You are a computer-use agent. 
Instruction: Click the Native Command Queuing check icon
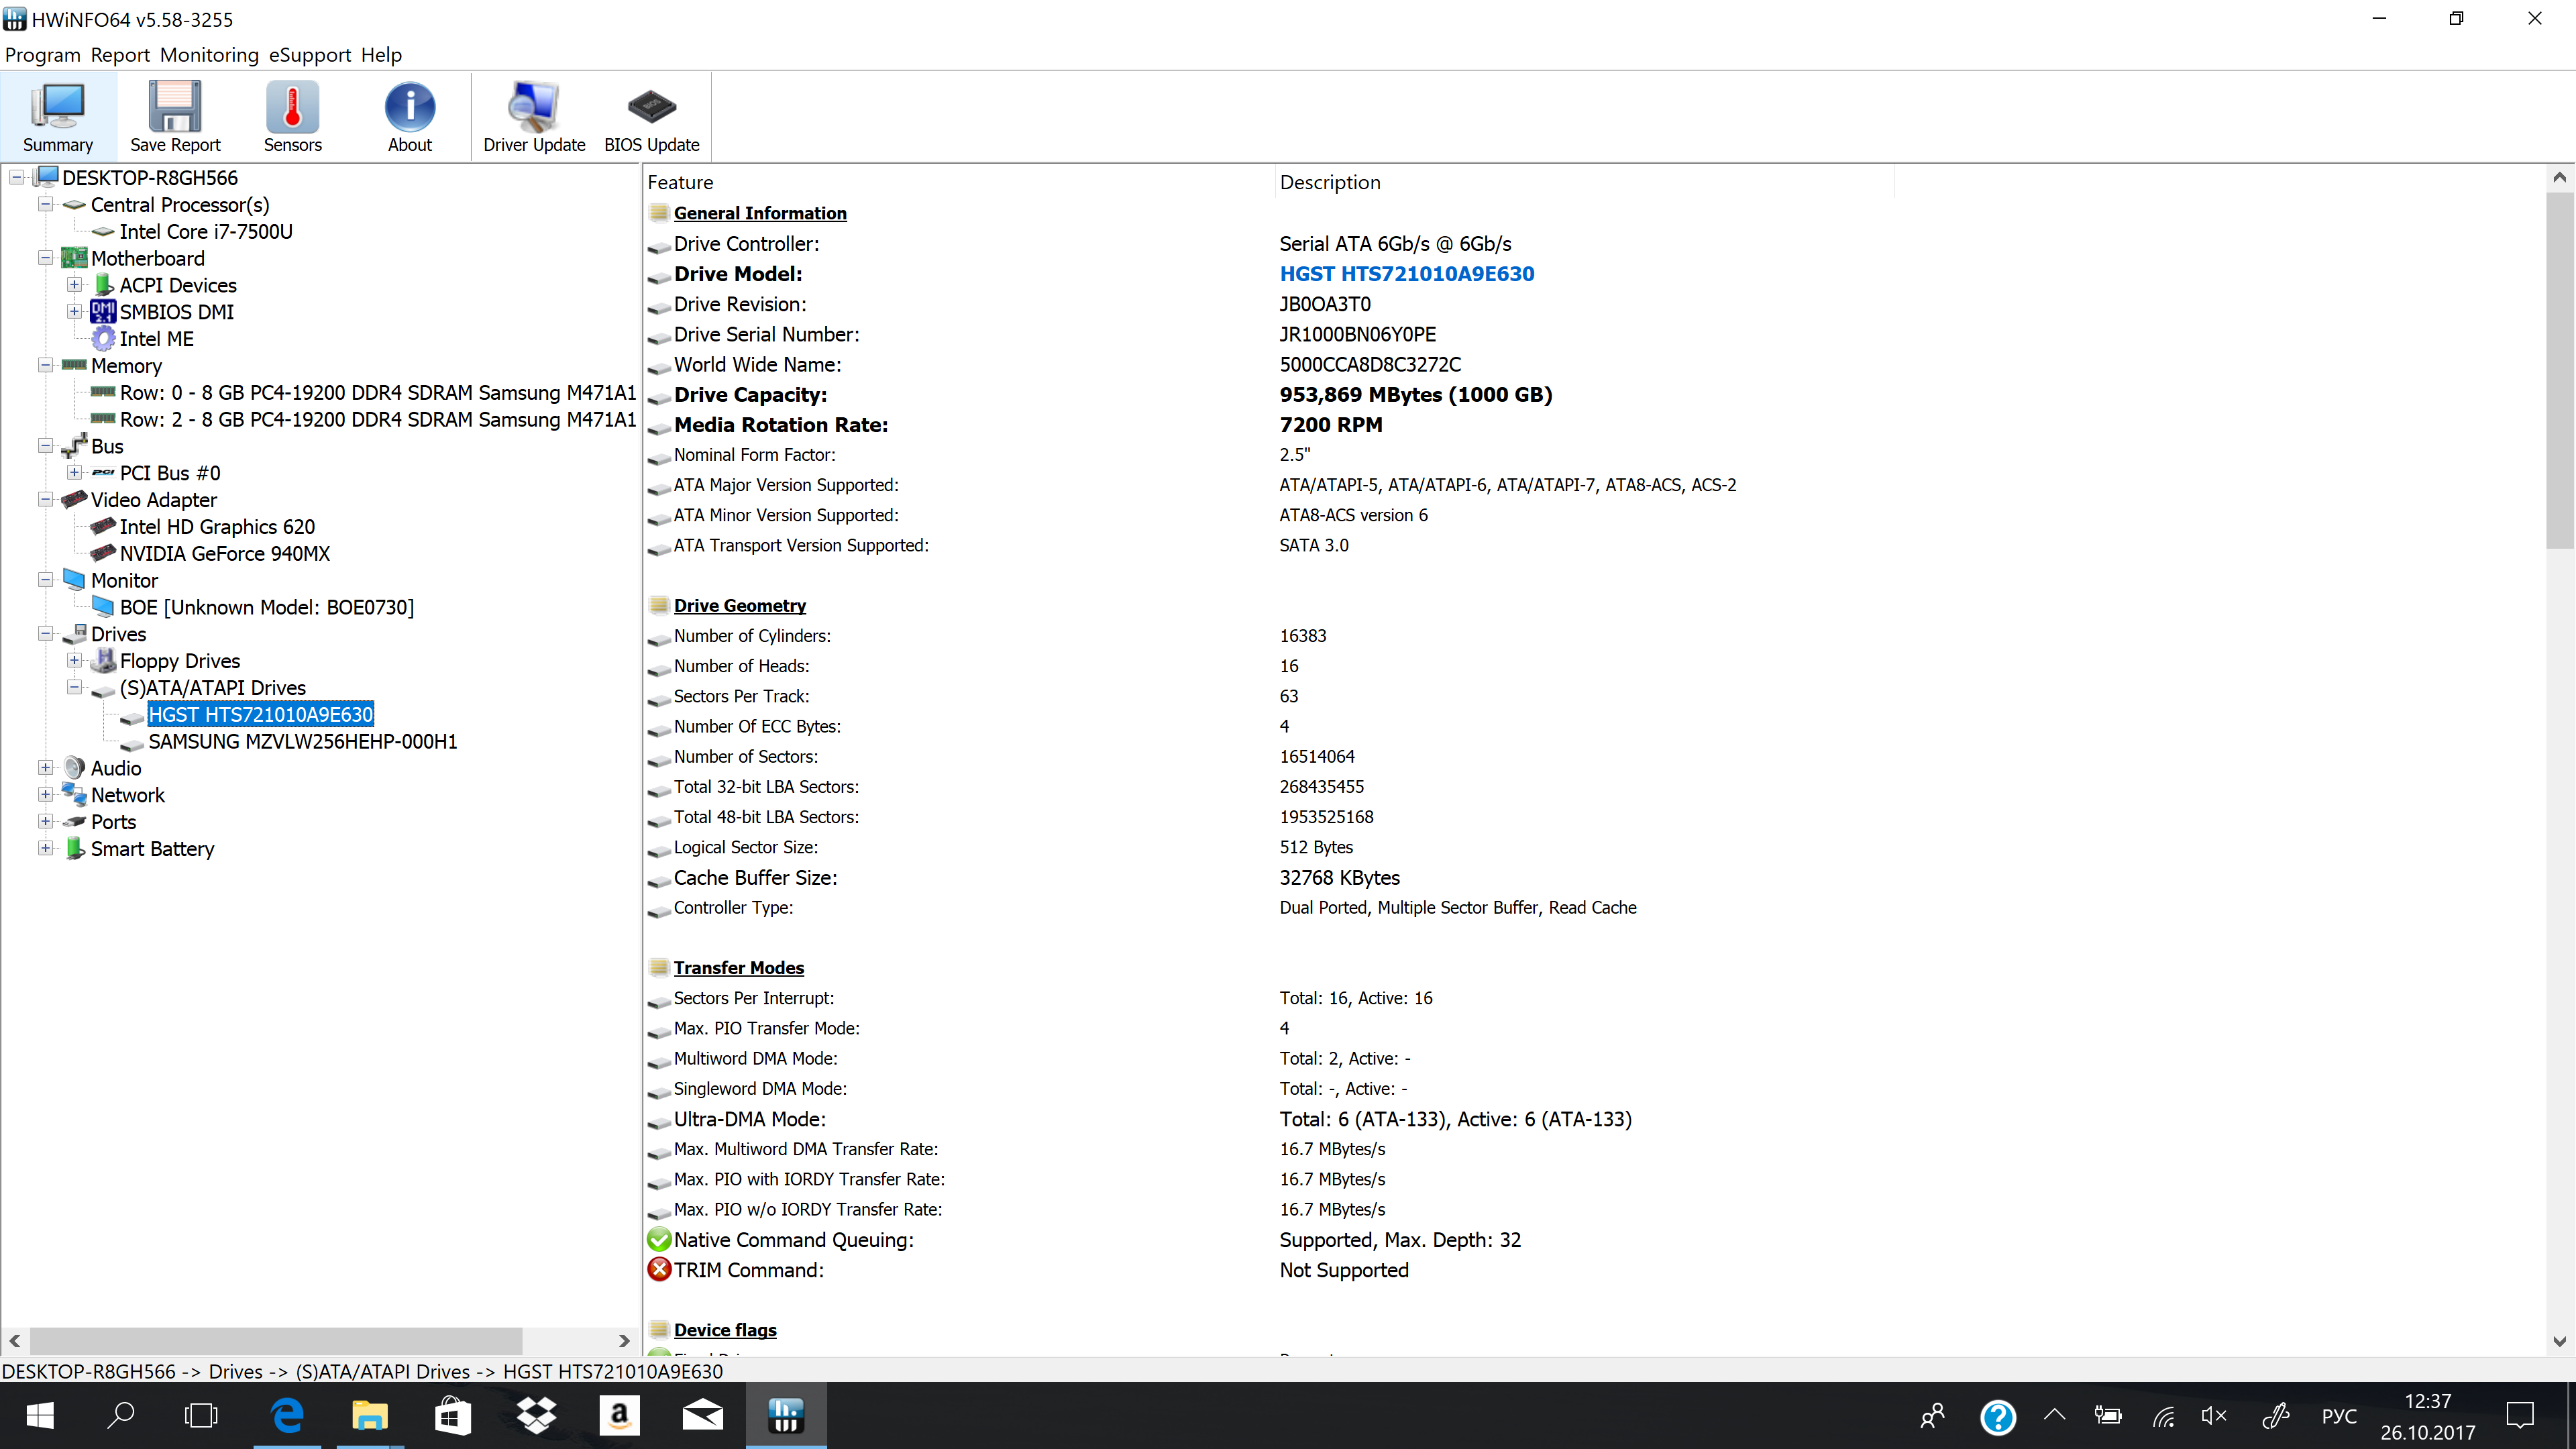pos(659,1240)
